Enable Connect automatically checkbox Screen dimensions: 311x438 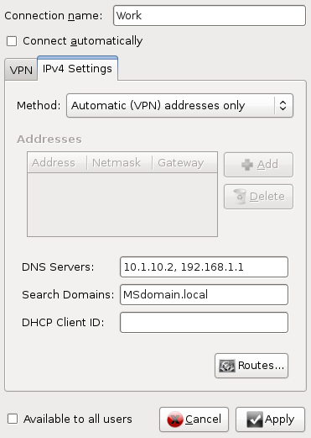coord(12,41)
